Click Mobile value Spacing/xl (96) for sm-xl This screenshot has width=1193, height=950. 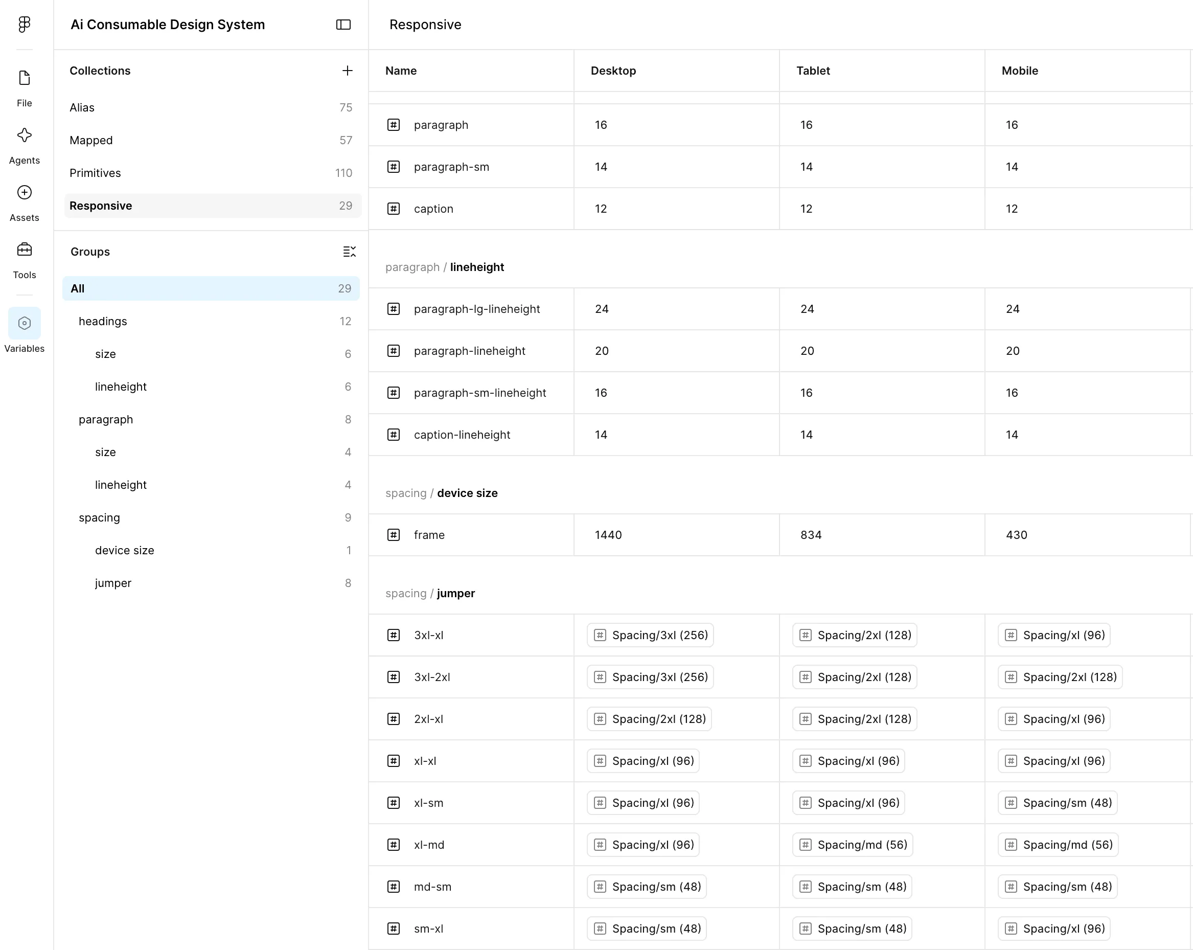[1054, 929]
